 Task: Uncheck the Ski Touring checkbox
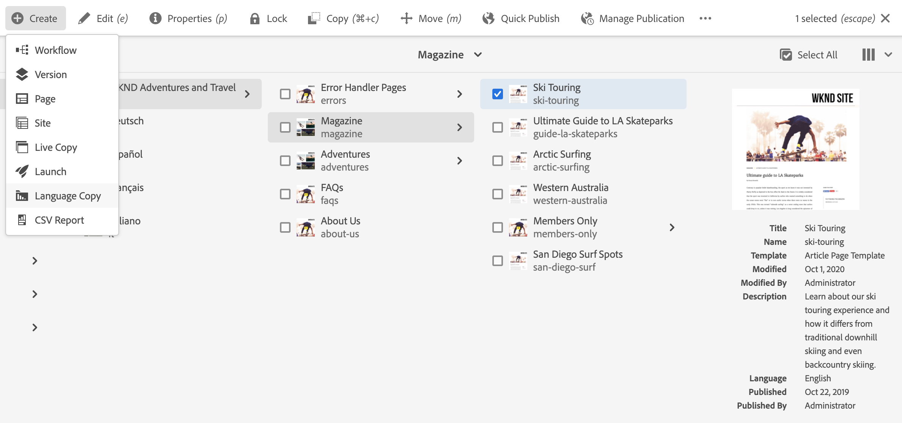[x=497, y=94]
